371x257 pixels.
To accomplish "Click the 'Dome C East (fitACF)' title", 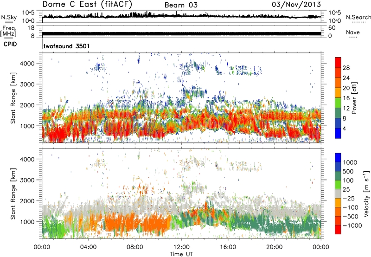I will coord(87,4).
